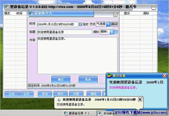Click the 全选 button
Viewport: 169px width, 116px height.
click(12, 94)
